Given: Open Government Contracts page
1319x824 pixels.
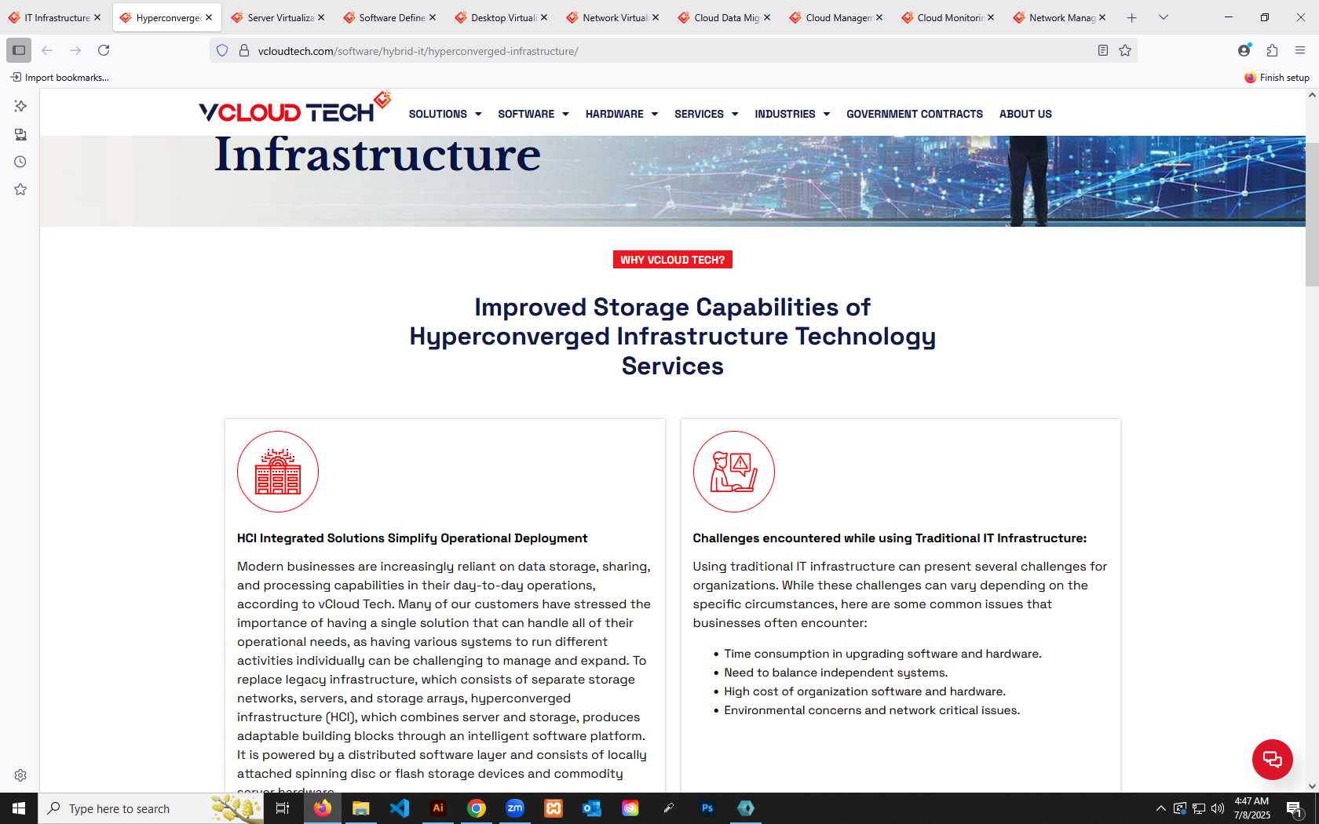Looking at the screenshot, I should 915,114.
